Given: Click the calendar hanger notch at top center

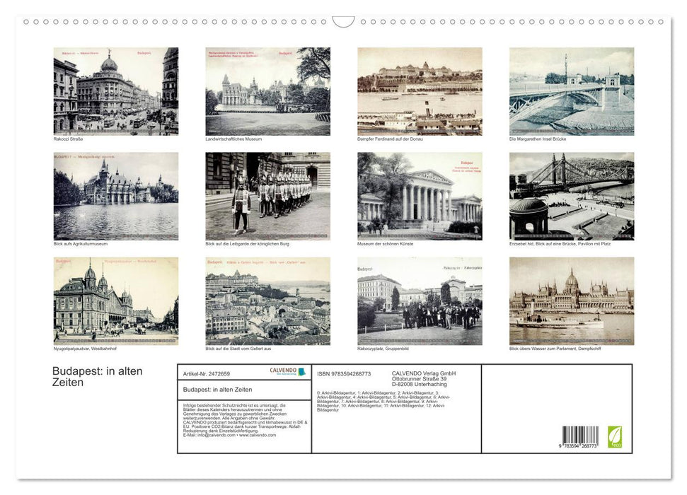Looking at the screenshot, I should [343, 22].
